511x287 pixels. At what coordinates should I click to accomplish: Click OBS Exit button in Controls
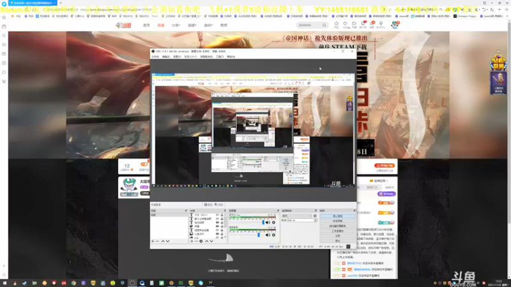click(337, 241)
